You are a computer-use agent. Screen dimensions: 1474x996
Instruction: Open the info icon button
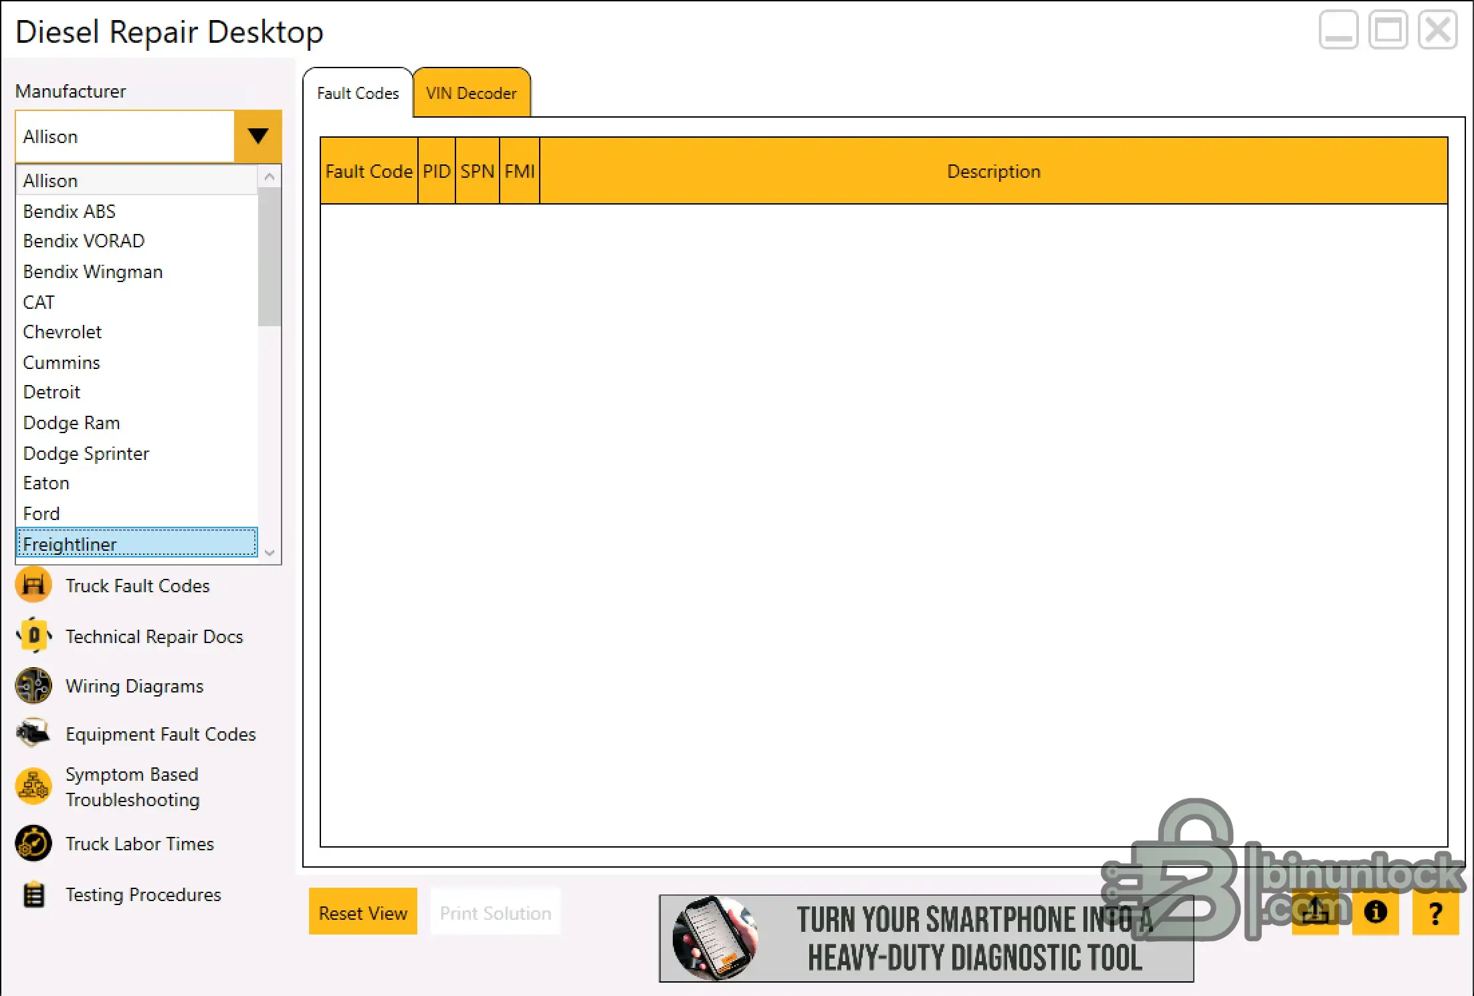coord(1375,912)
